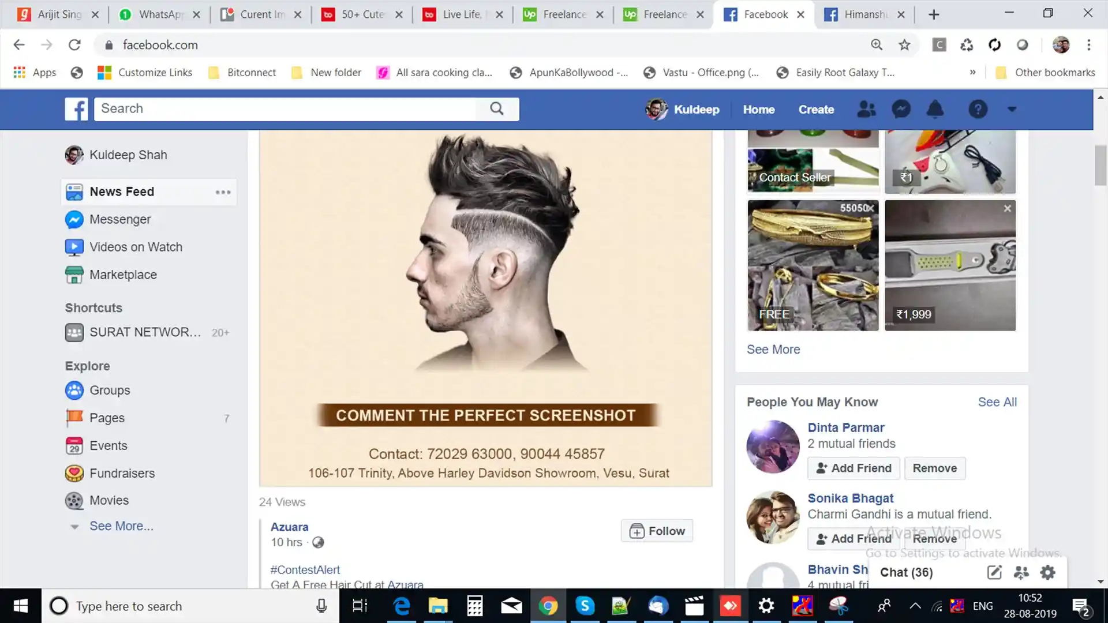Image resolution: width=1108 pixels, height=623 pixels.
Task: Expand See More in Explore section
Action: [121, 526]
